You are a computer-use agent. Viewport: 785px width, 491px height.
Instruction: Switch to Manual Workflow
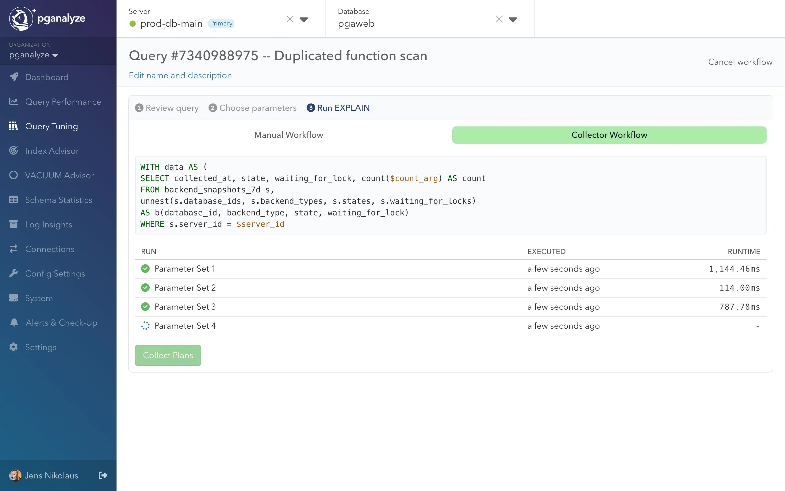pyautogui.click(x=289, y=135)
